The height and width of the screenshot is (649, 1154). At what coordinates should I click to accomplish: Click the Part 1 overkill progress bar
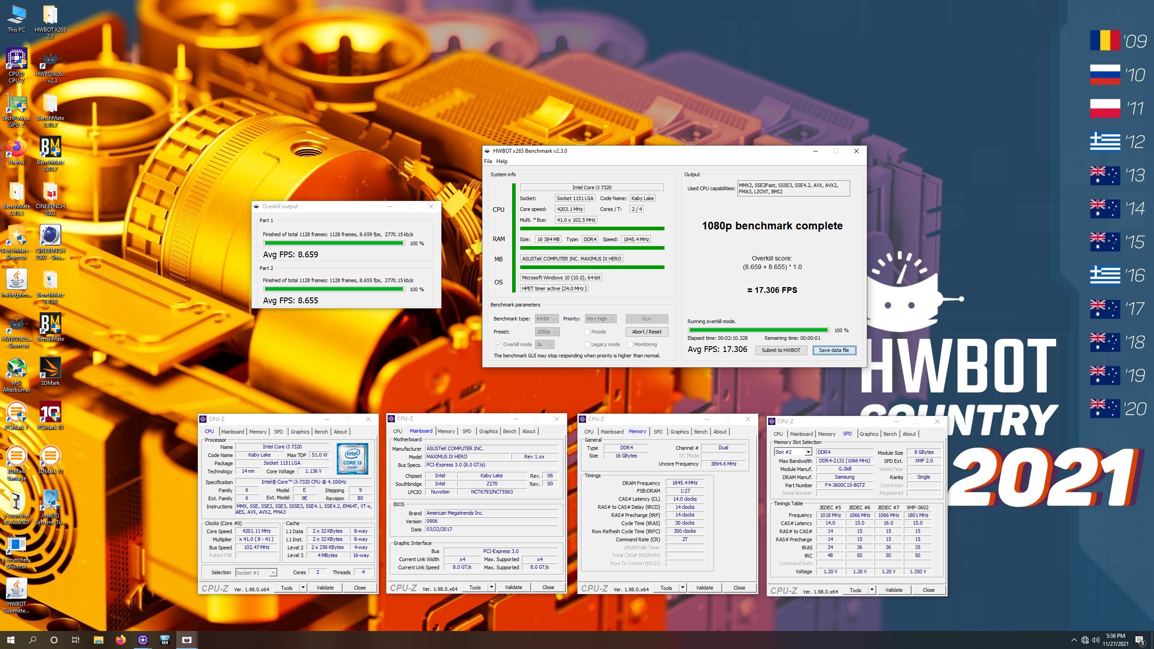coord(334,243)
